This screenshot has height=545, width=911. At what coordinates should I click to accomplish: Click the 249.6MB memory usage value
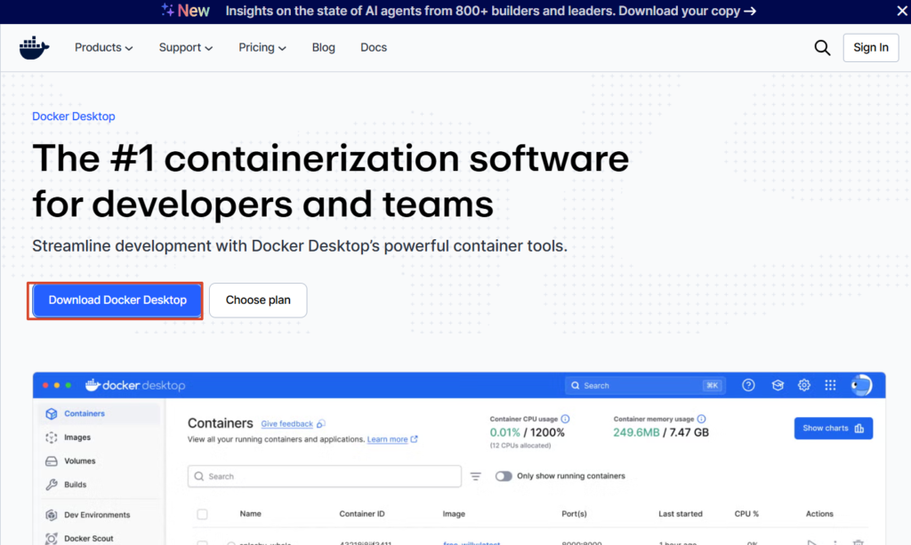coord(636,432)
